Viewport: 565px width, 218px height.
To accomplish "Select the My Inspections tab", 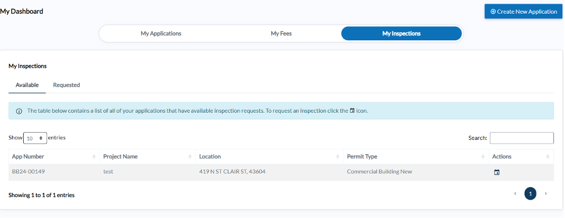I will 401,34.
